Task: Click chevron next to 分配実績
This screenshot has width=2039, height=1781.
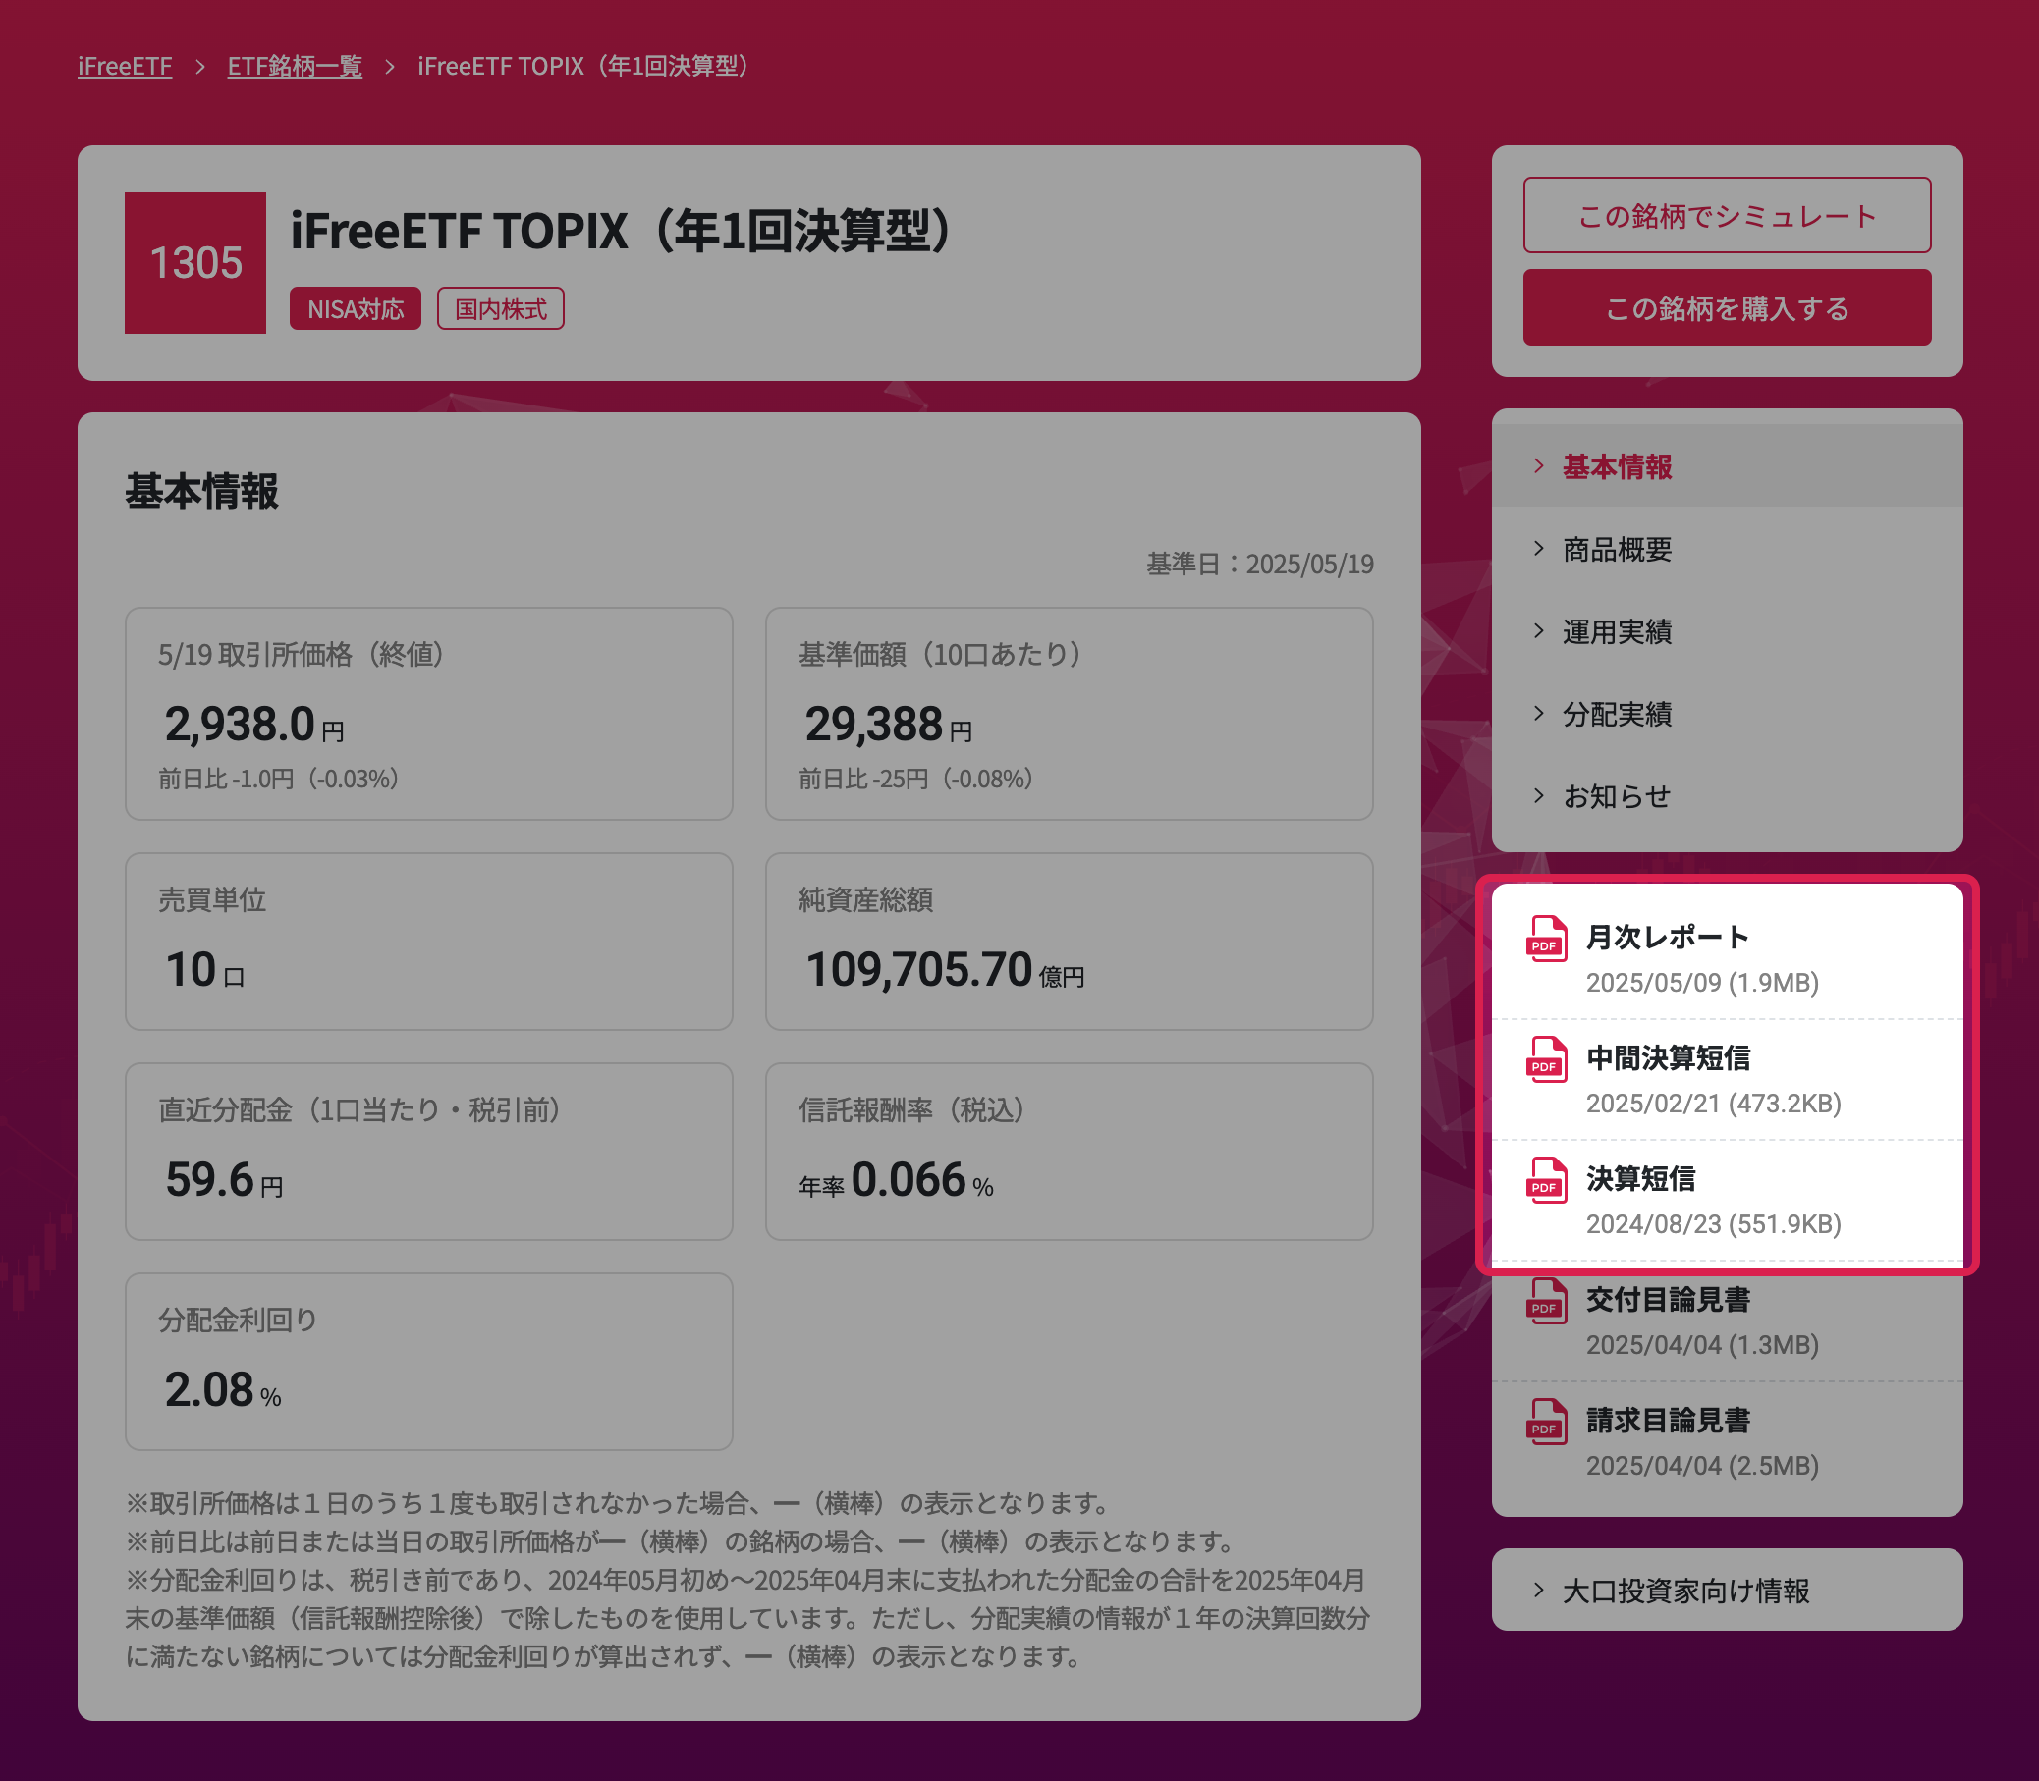Action: [1539, 713]
